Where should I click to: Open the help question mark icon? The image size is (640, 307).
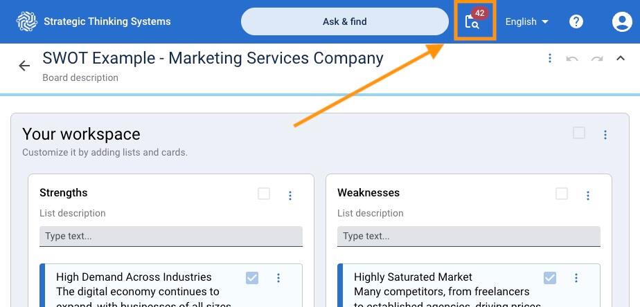click(576, 21)
